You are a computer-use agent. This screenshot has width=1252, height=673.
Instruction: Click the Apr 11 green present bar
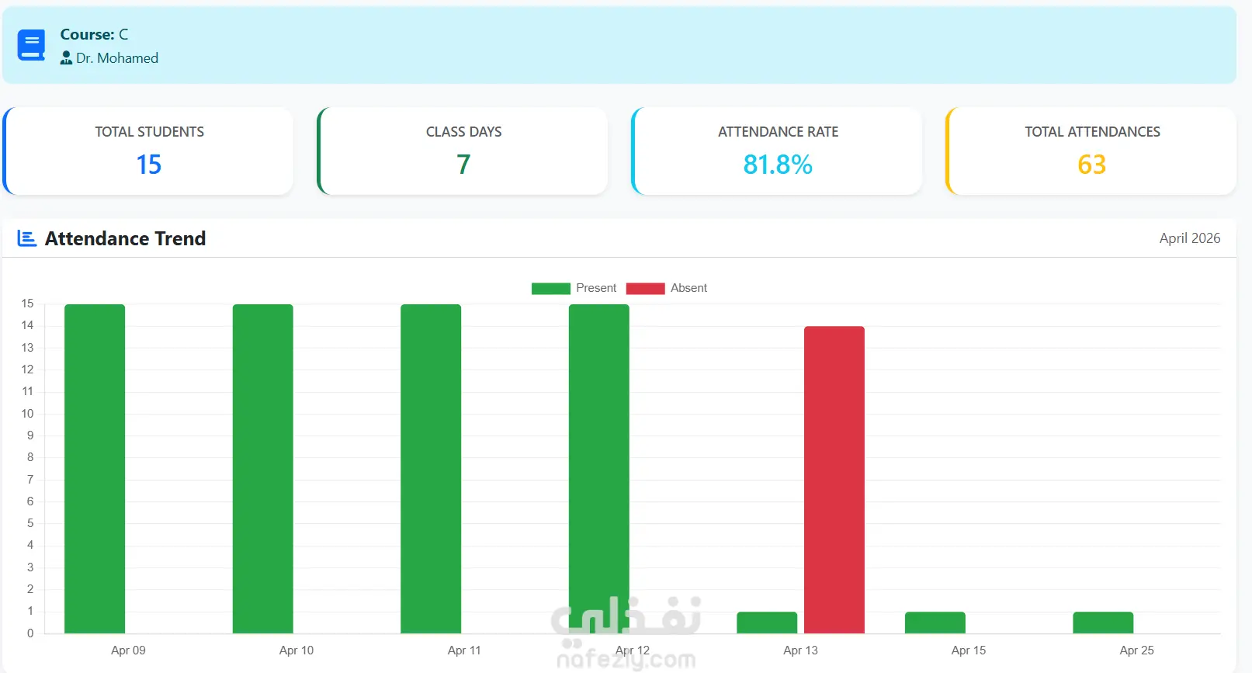tap(431, 469)
